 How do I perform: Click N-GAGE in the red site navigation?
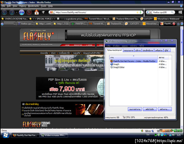[89, 45]
